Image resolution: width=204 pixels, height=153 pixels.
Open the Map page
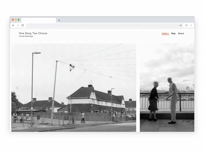point(173,33)
